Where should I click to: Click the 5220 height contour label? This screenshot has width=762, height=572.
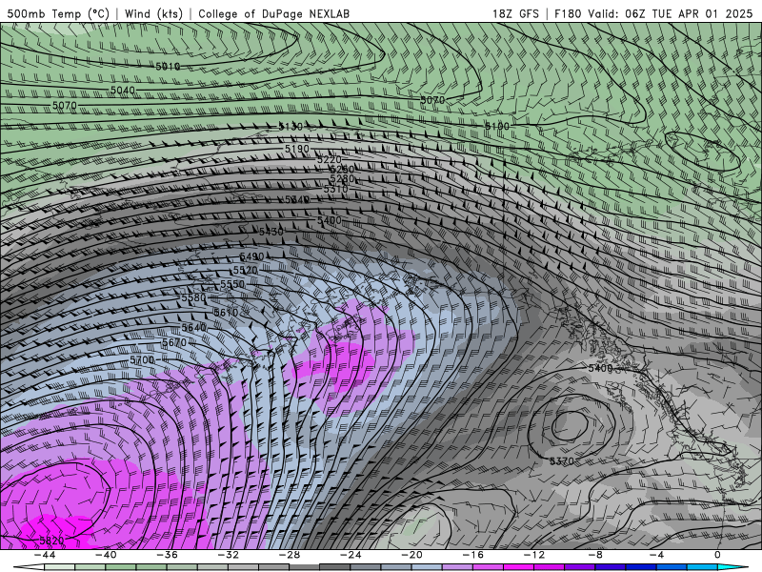click(330, 159)
